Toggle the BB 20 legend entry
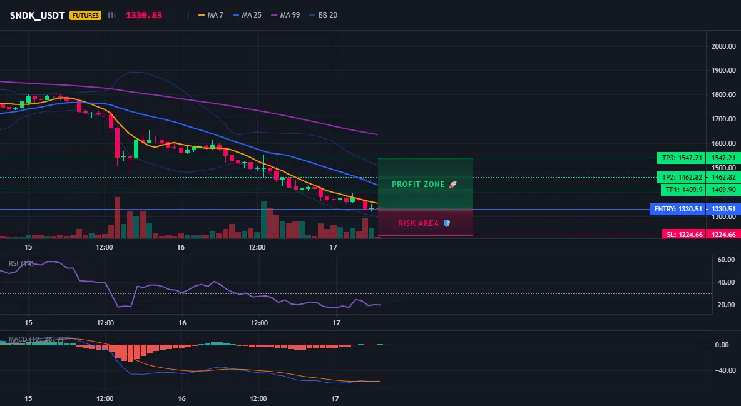This screenshot has width=741, height=406. point(323,15)
